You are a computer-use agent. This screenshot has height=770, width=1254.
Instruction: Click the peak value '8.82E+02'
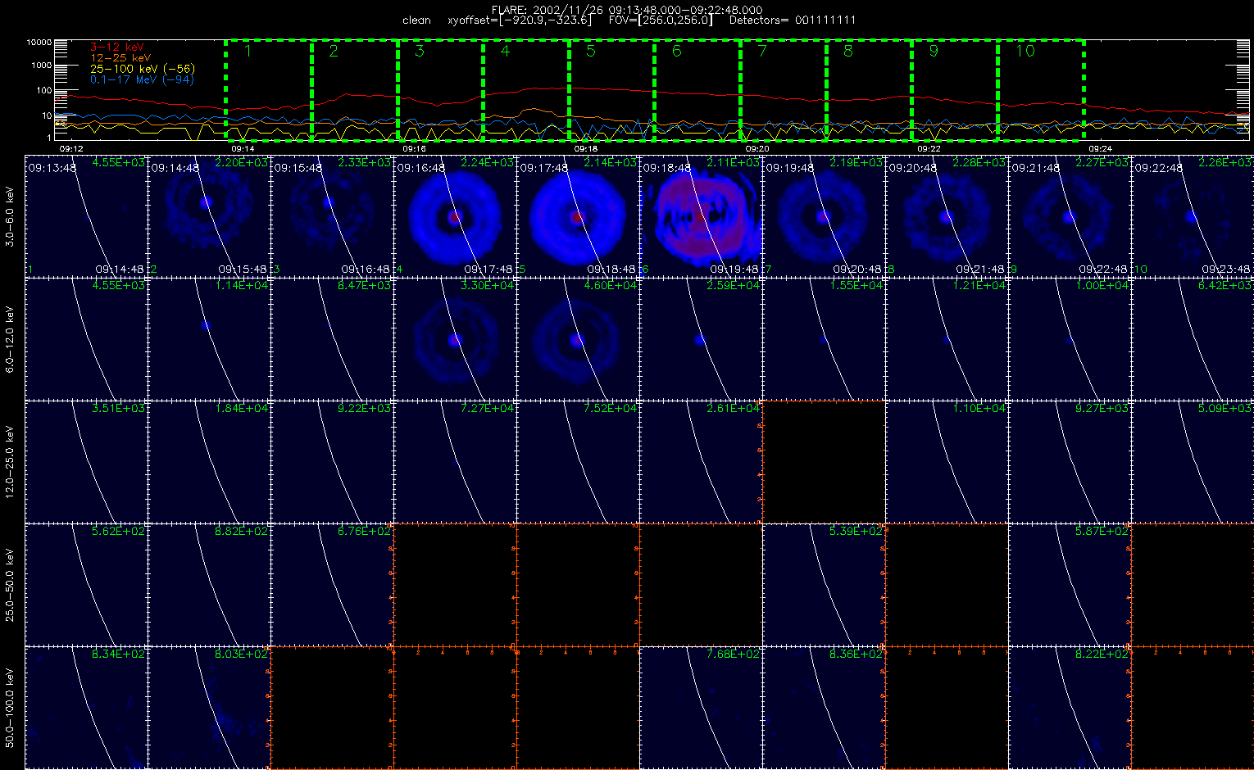[x=241, y=532]
